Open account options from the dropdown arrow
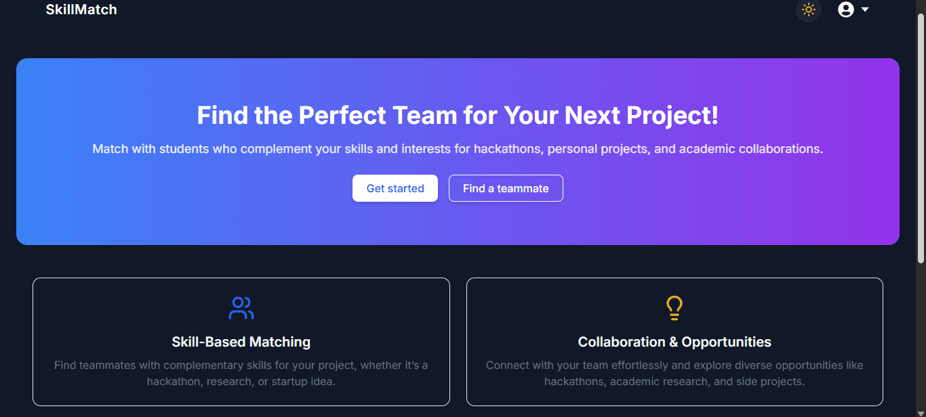The image size is (926, 417). pos(864,10)
